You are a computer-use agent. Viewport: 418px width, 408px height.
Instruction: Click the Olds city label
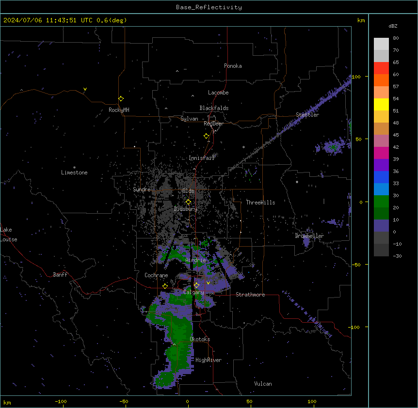coord(188,191)
